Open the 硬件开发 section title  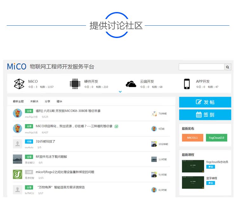tap(91, 81)
